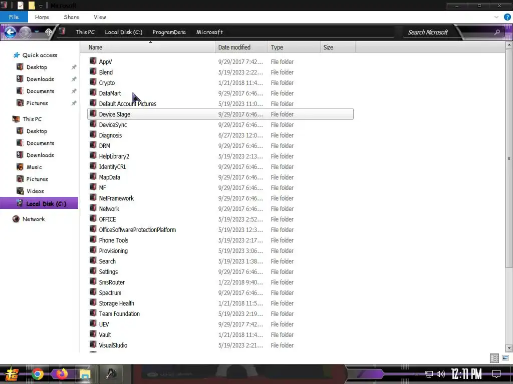Click the search magnifier icon

497,32
